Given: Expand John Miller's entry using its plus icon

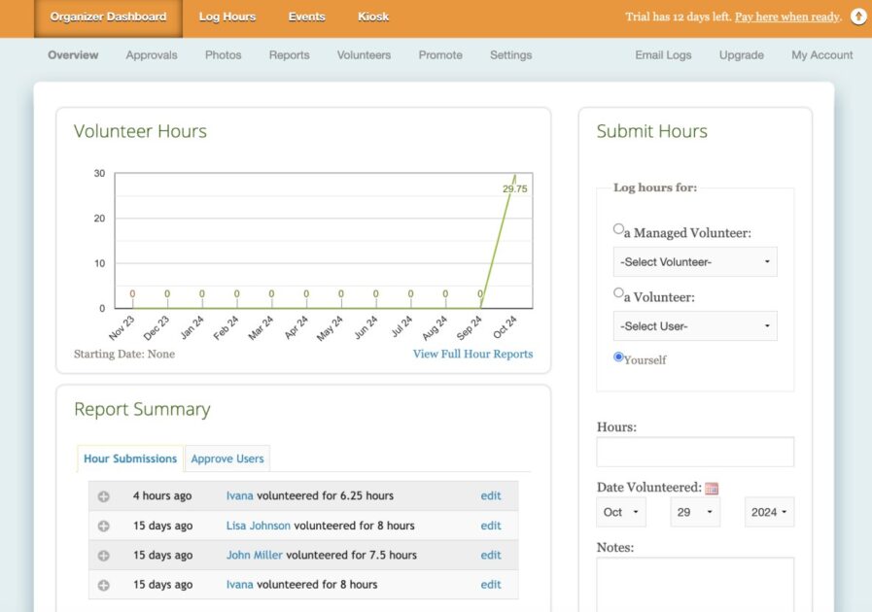Looking at the screenshot, I should [103, 555].
